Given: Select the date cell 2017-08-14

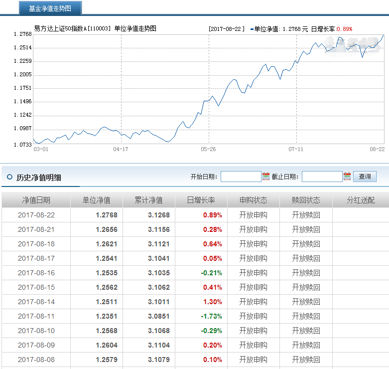Looking at the screenshot, I should point(36,302).
